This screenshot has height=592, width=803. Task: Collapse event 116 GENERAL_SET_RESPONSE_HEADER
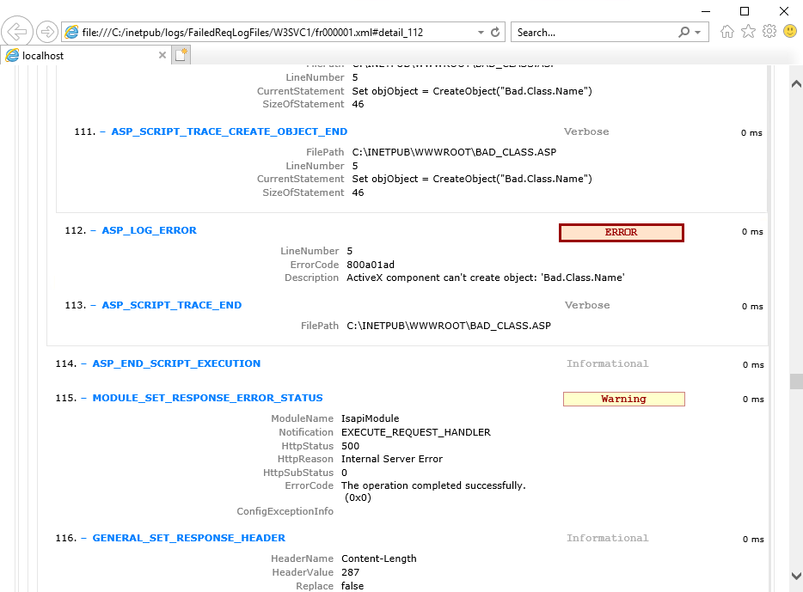[84, 538]
